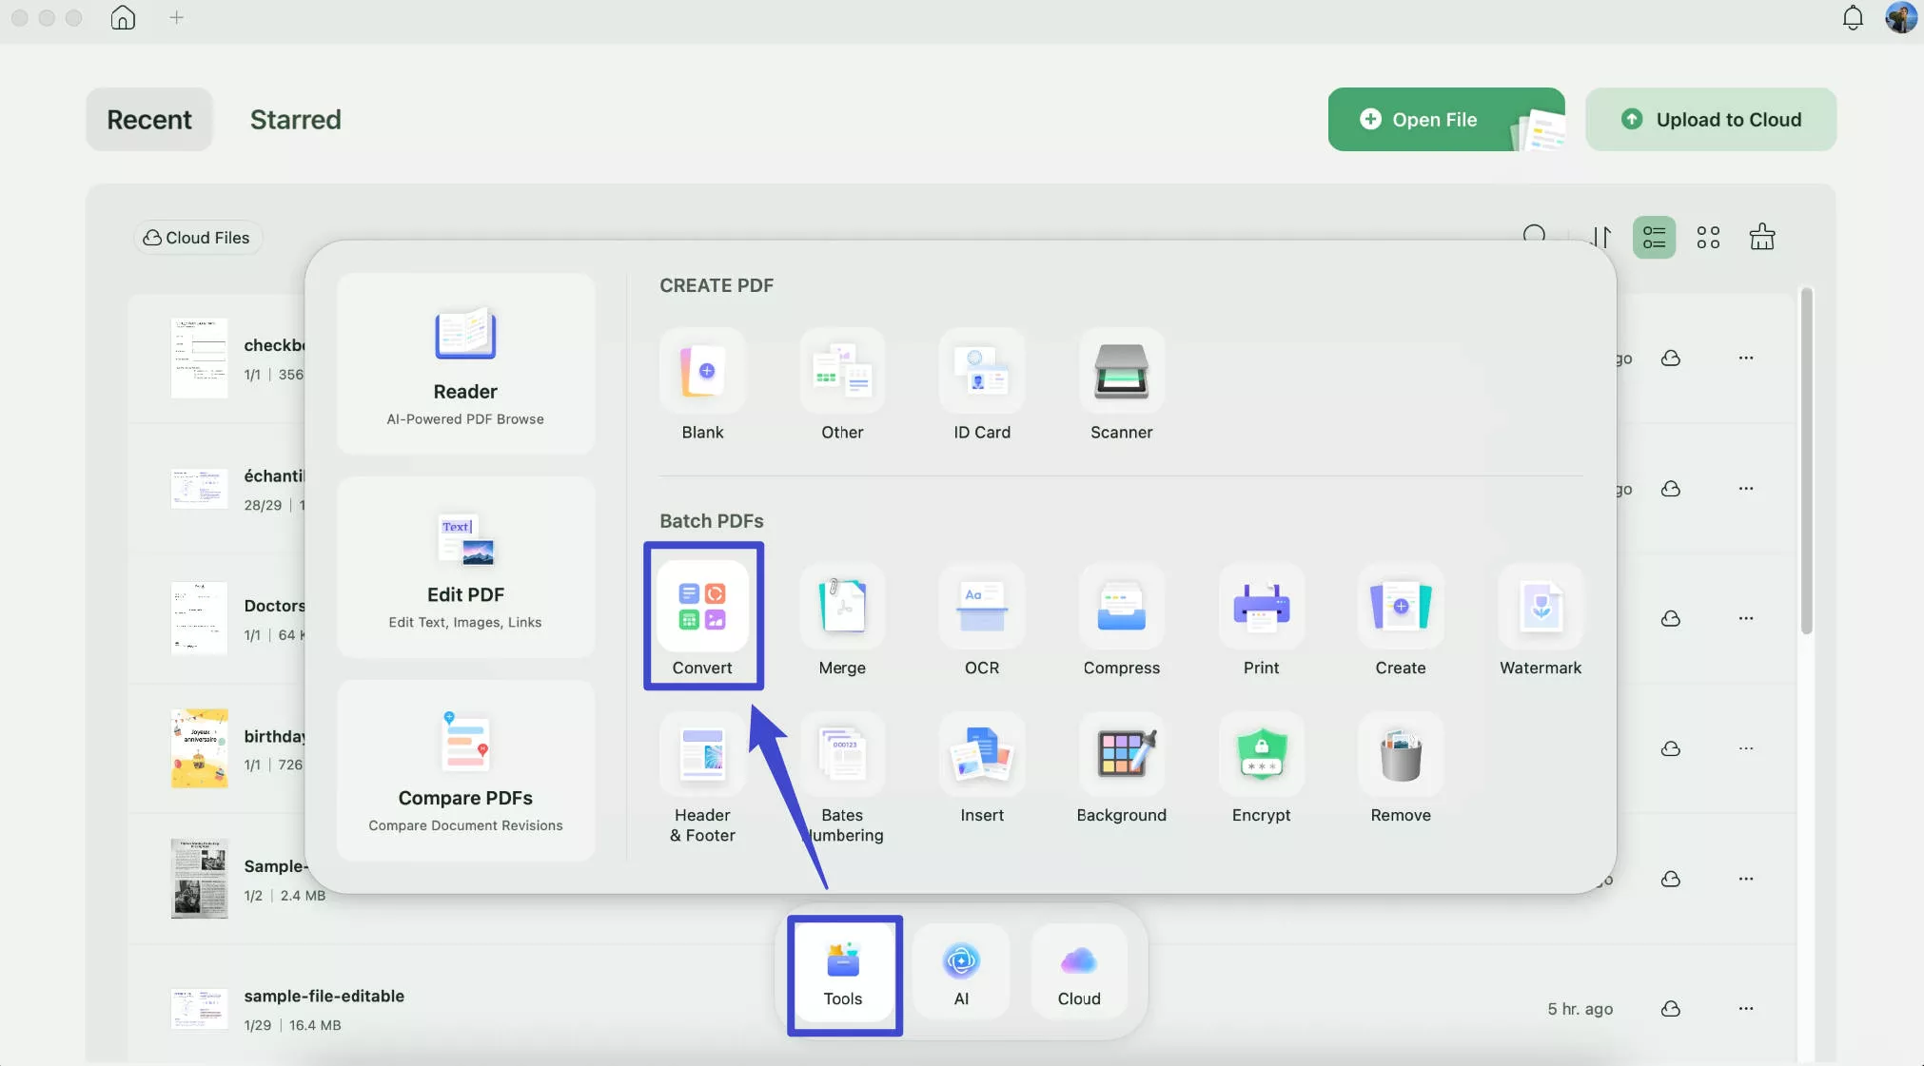This screenshot has width=1924, height=1066.
Task: Switch to grid view layout
Action: click(1708, 237)
